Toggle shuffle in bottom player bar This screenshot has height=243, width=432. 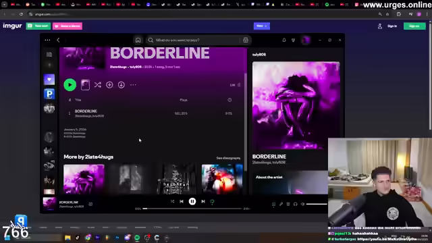172,201
